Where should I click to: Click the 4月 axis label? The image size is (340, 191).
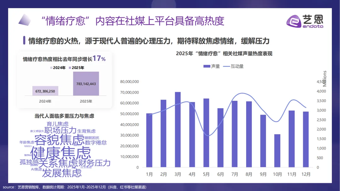coord(192,174)
